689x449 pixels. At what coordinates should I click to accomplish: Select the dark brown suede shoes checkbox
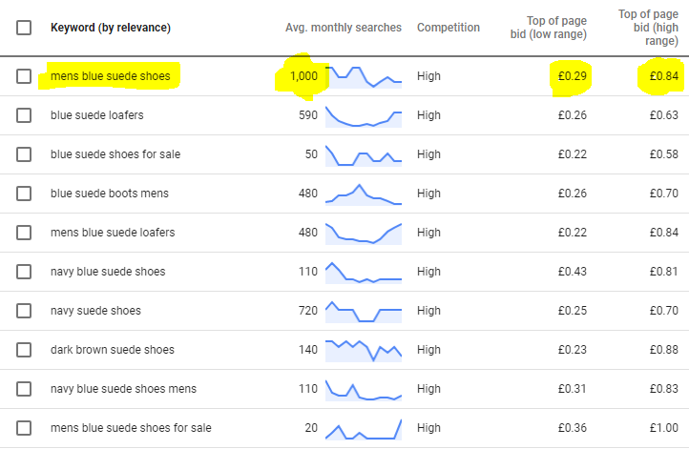(x=24, y=350)
